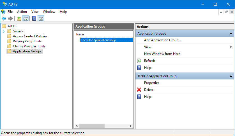Select TechDocApplicationGroup row in list
235x136 pixels.
click(106, 40)
